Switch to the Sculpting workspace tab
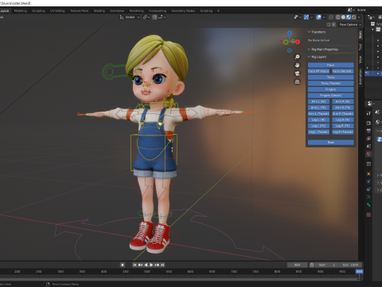Screen dimensions: 382x287 pyautogui.click(x=38, y=10)
